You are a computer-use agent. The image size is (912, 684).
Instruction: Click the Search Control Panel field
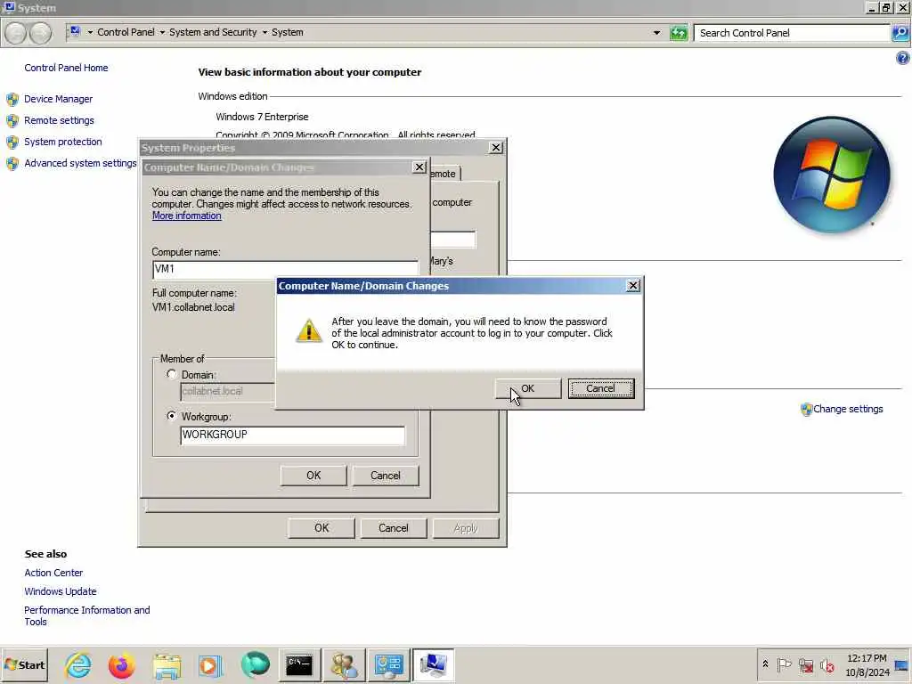pos(792,33)
